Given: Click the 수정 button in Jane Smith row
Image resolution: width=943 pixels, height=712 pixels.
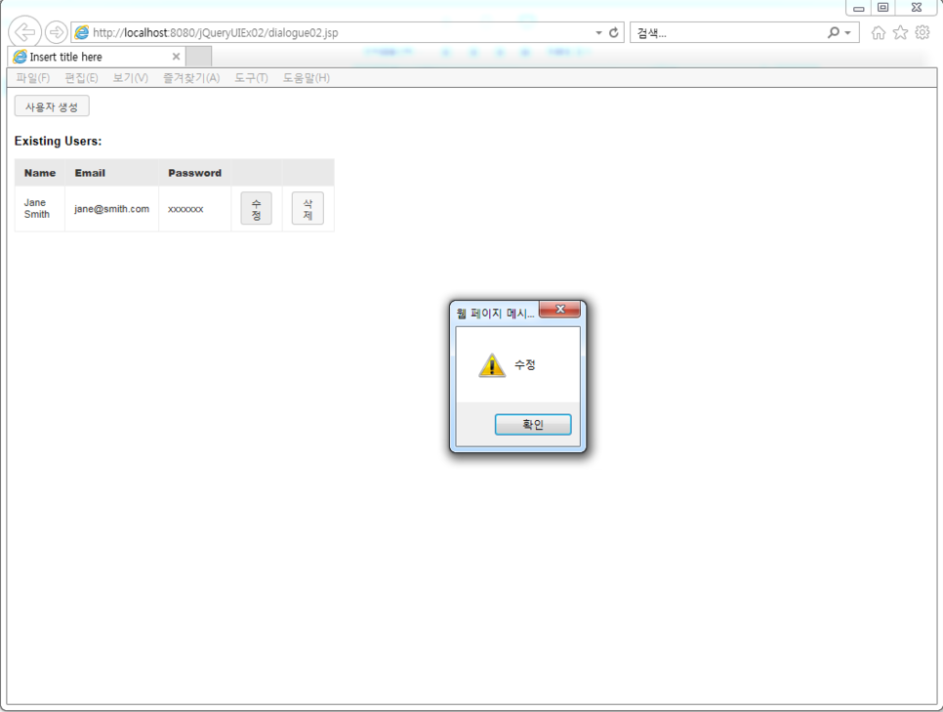Looking at the screenshot, I should [256, 209].
